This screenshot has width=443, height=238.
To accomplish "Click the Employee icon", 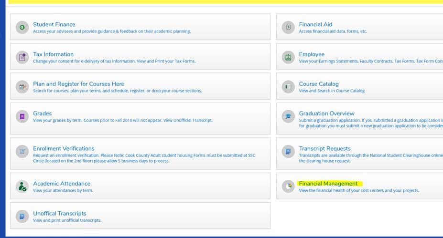I will point(288,57).
